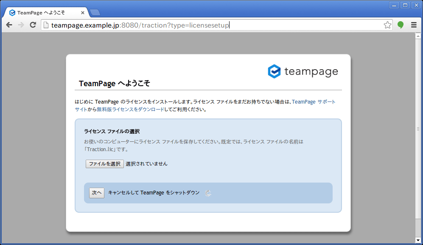Image resolution: width=423 pixels, height=245 pixels.
Task: Click キャンセルして TeamPage をシャットダウン
Action: pyautogui.click(x=154, y=193)
